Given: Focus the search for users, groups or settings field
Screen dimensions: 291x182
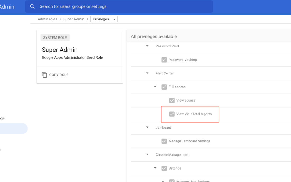Looking at the screenshot, I should 119,6.
